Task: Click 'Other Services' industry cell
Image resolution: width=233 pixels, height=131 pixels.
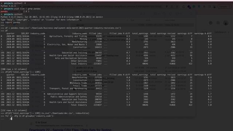Action: coord(79,61)
